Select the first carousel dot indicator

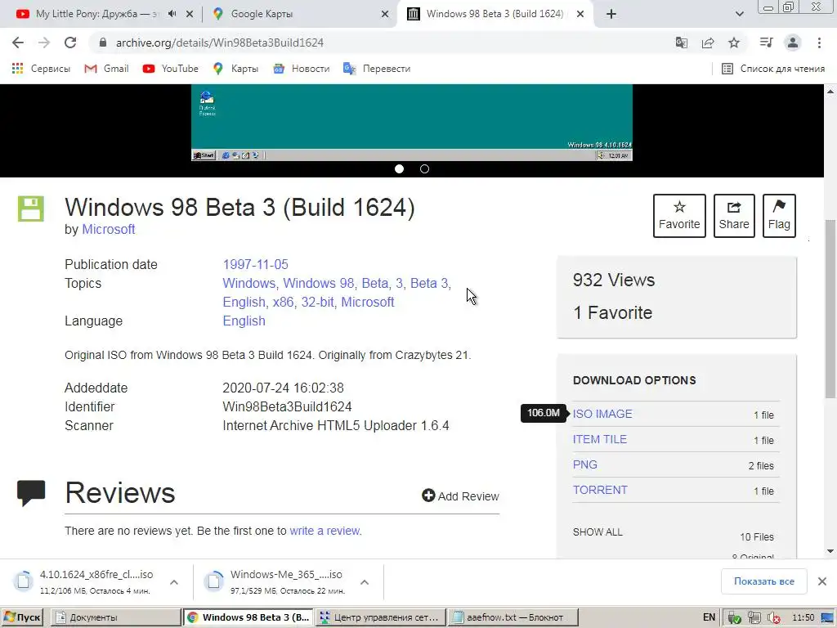399,168
